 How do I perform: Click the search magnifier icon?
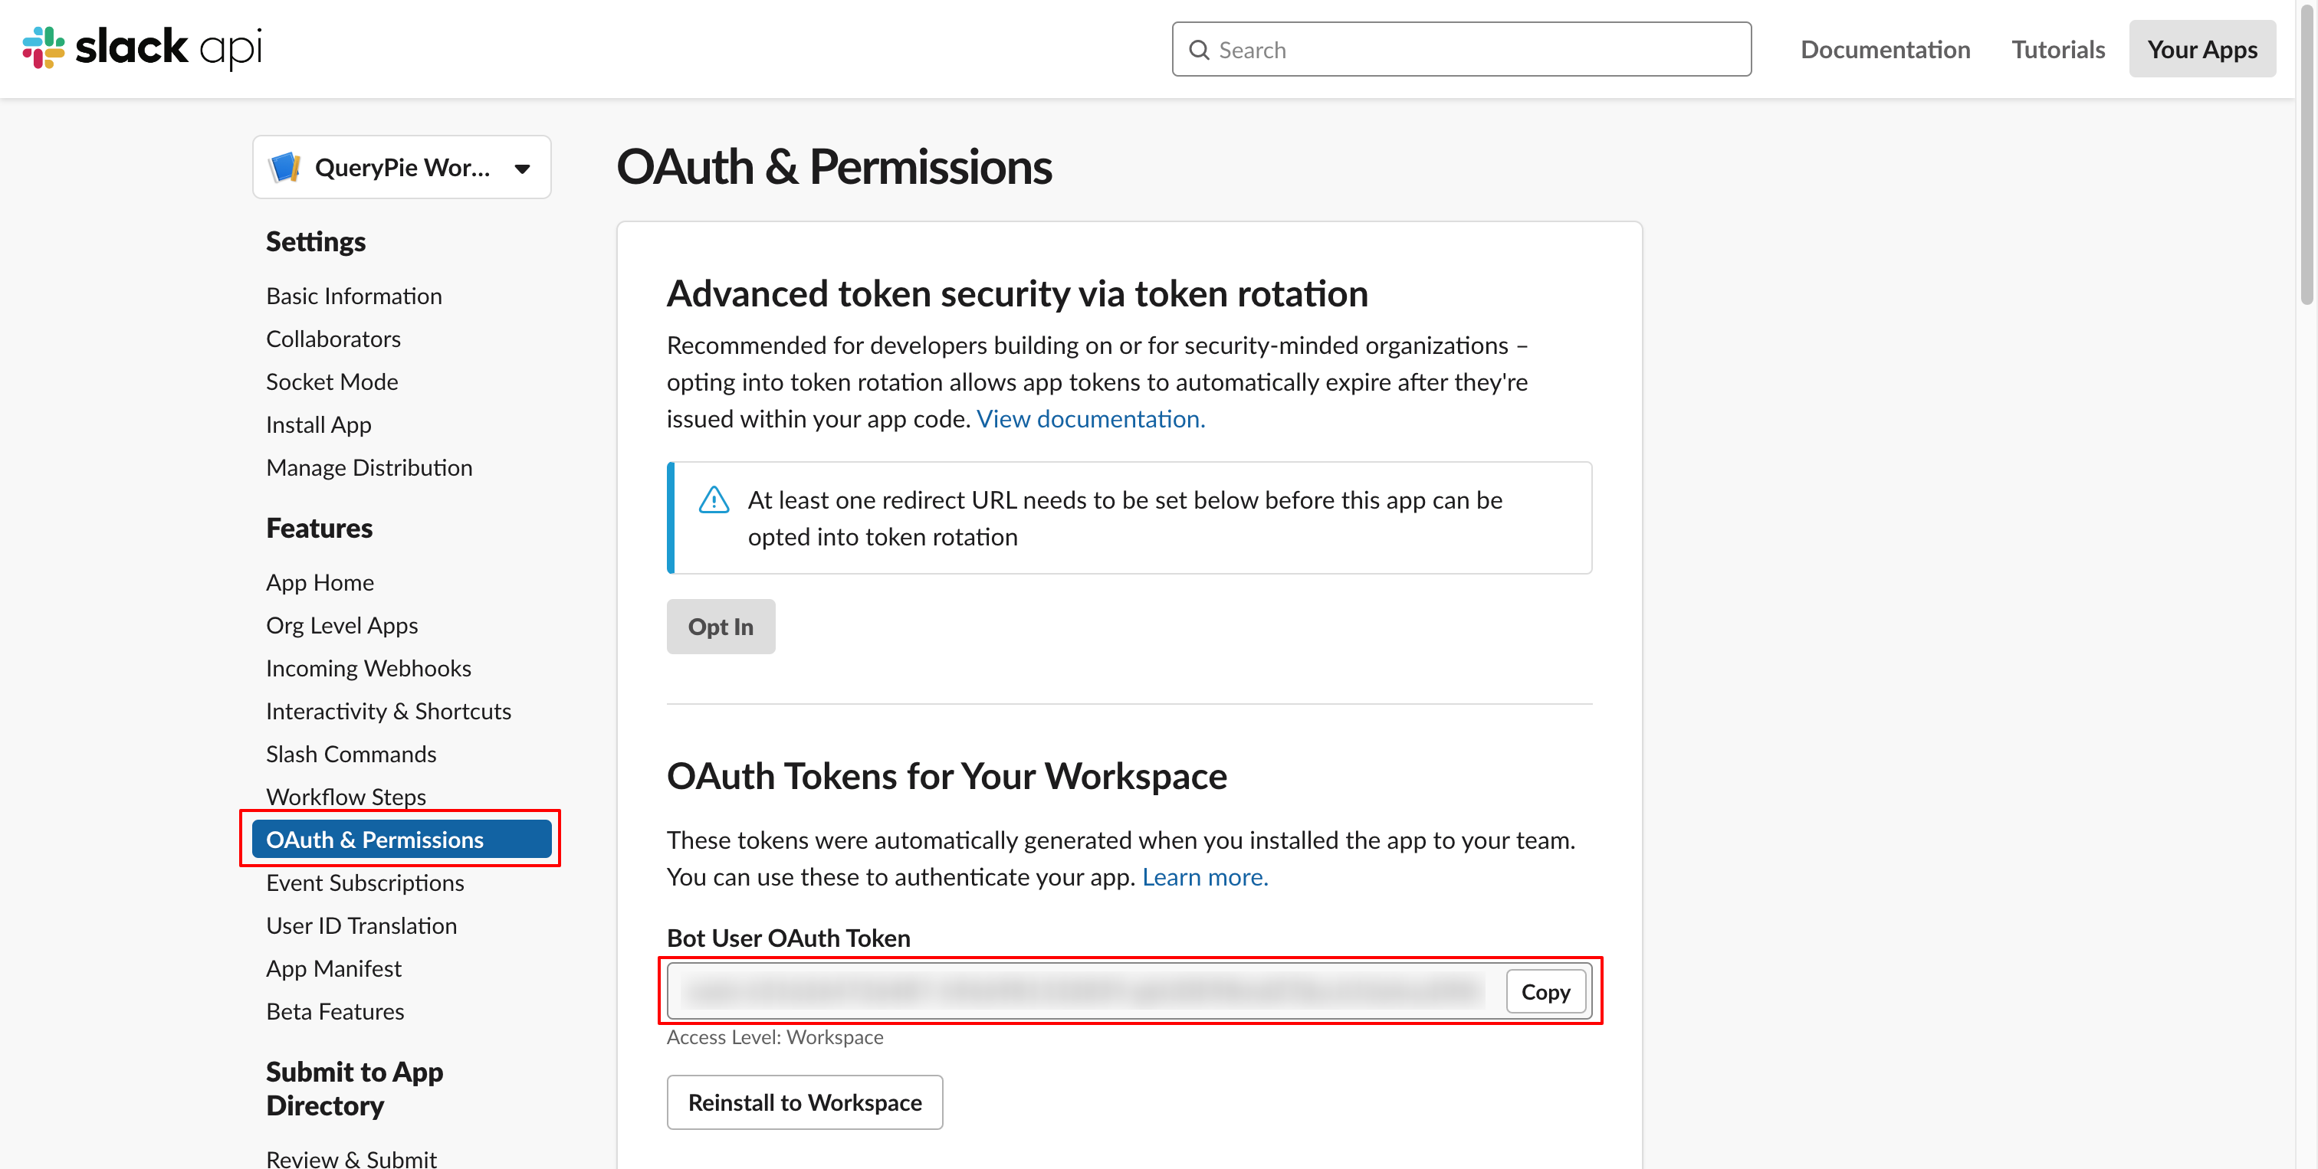[1199, 51]
